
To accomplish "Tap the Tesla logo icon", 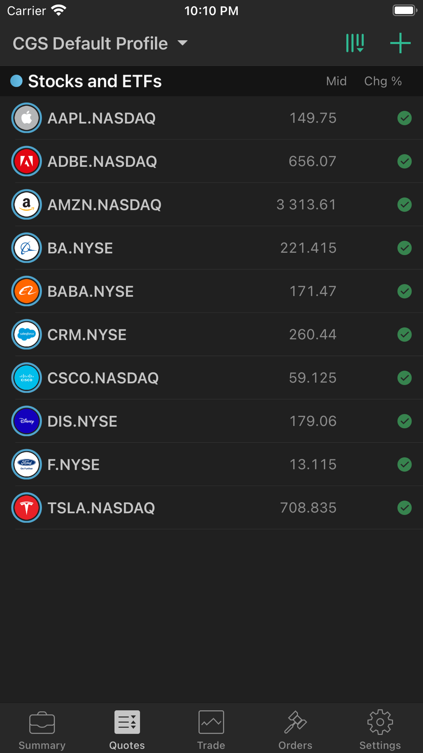I will (x=27, y=507).
